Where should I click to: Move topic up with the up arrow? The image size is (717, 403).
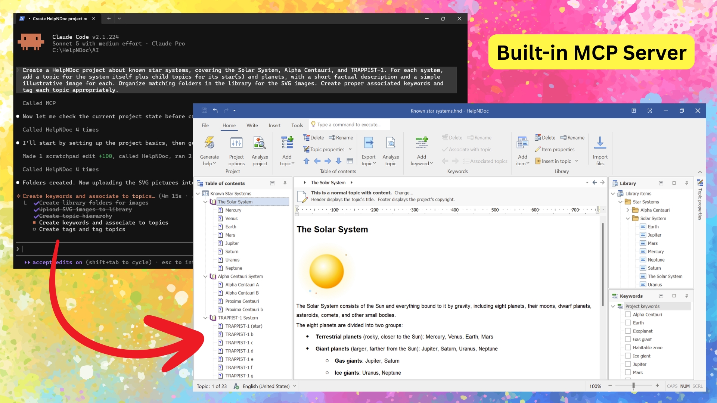pos(306,161)
